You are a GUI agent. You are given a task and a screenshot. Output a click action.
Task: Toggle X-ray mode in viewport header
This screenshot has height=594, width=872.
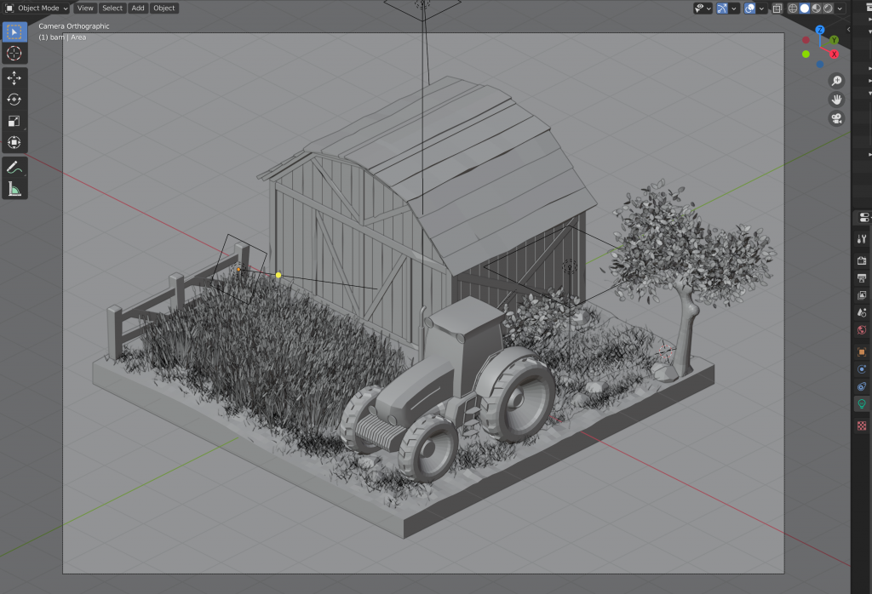(x=777, y=9)
